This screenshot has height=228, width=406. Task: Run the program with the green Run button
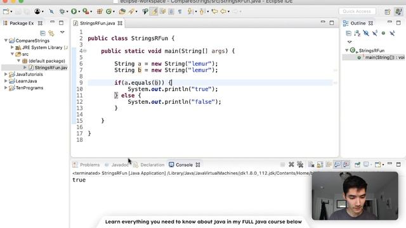74,11
